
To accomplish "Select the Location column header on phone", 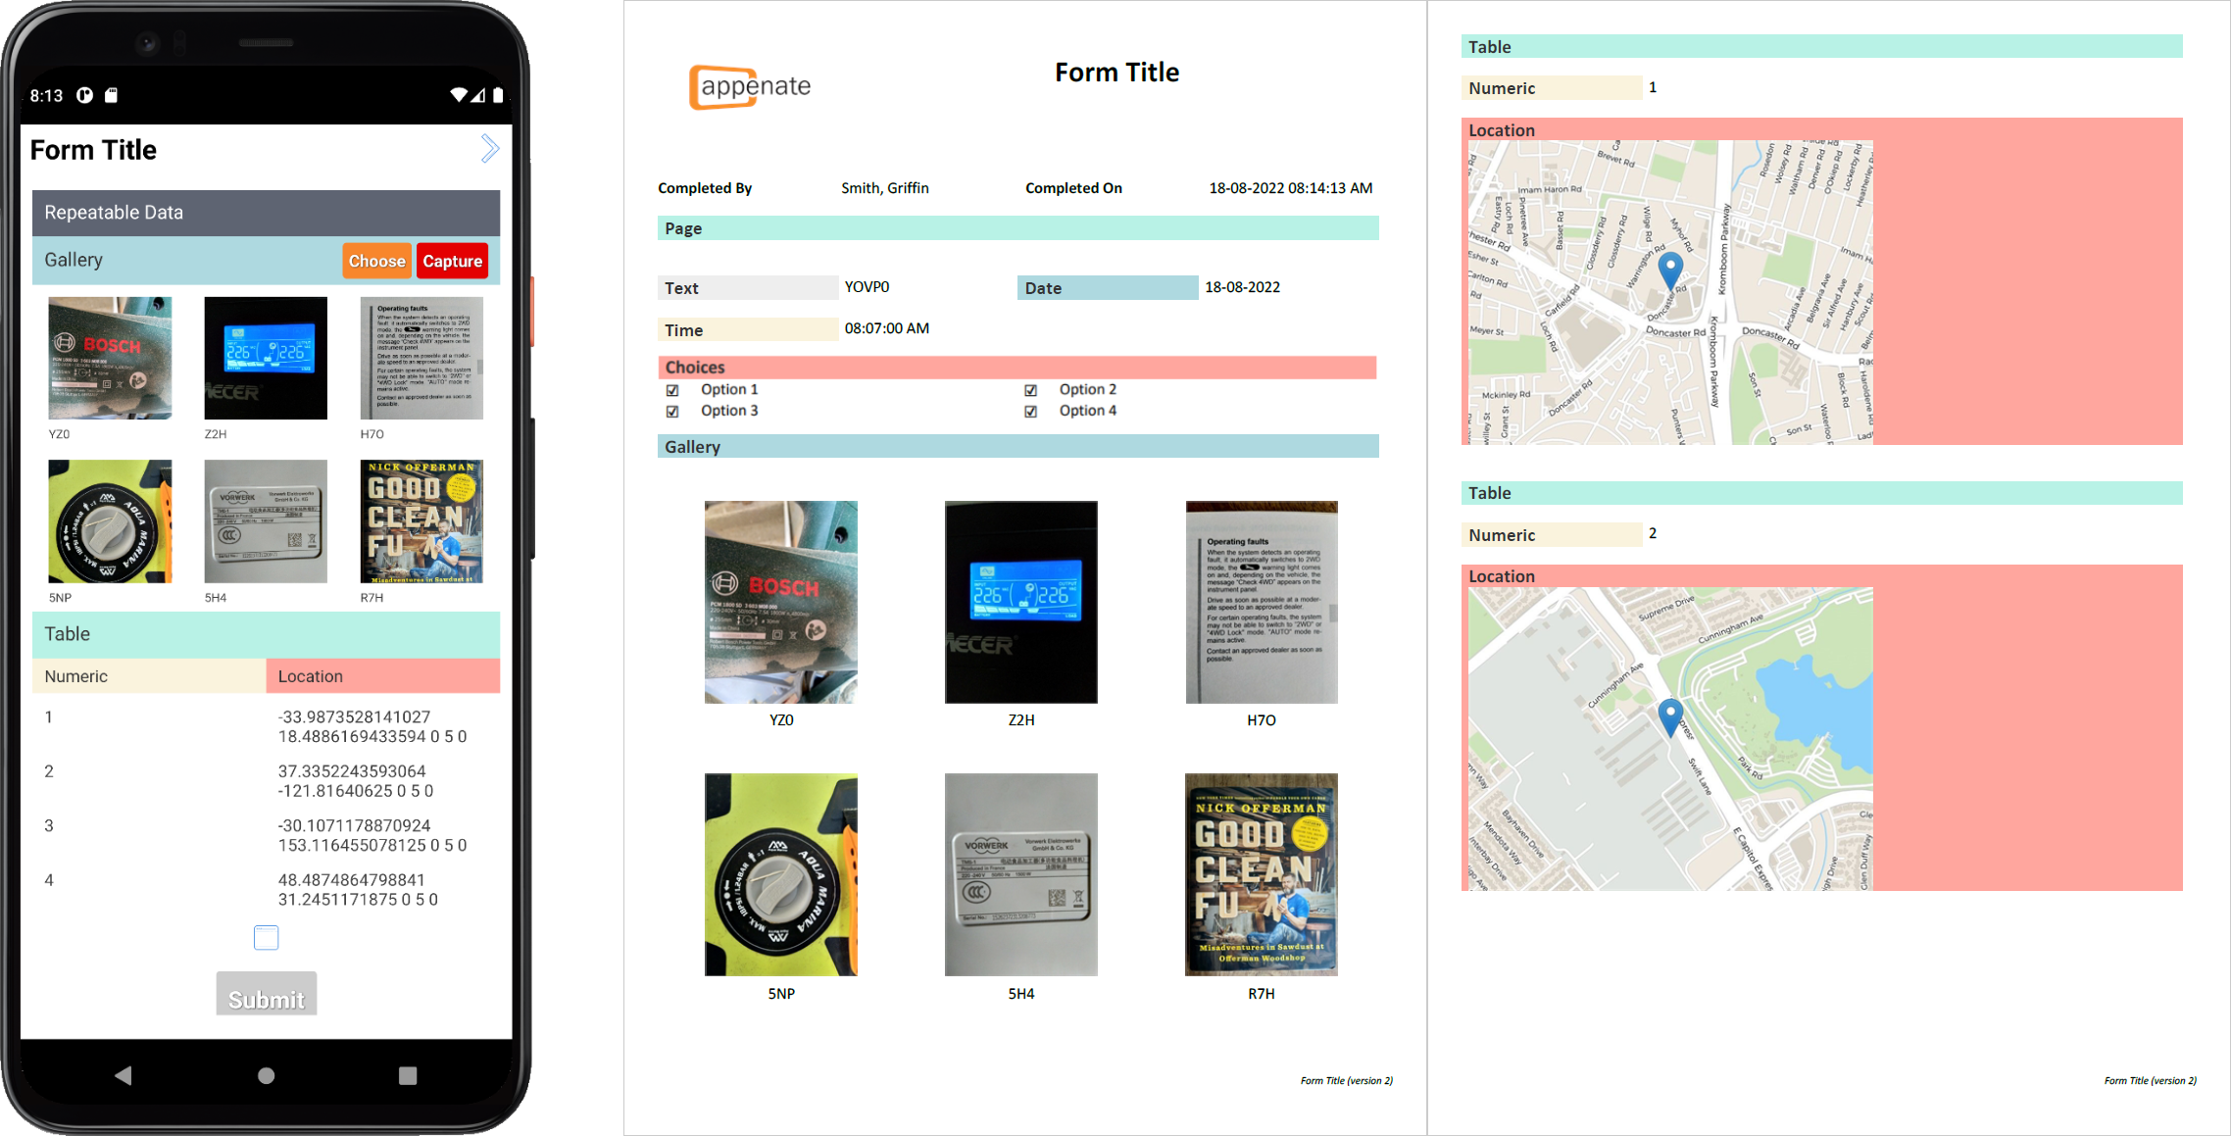I will 382,676.
